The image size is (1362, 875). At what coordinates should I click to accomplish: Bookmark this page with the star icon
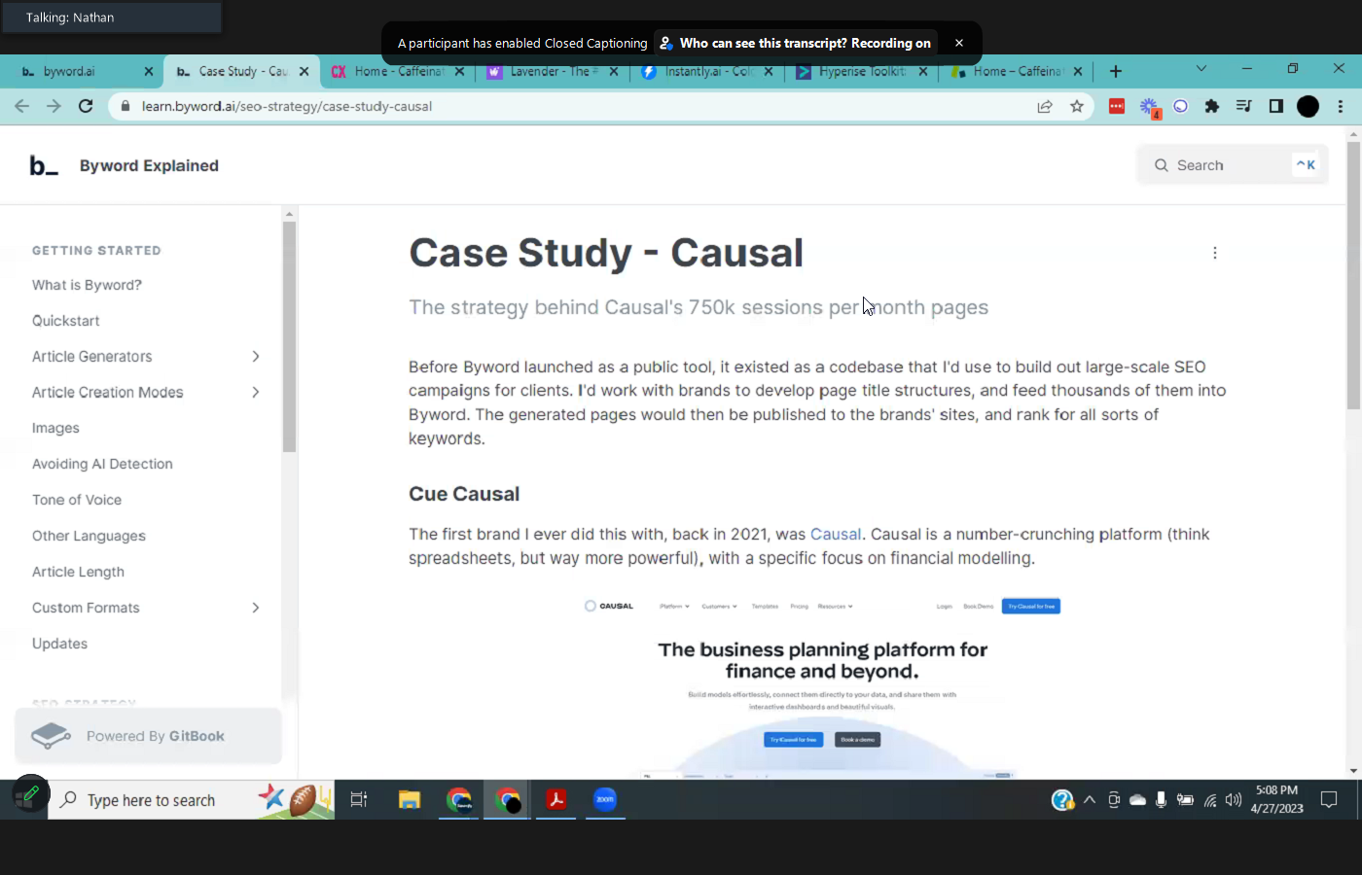pos(1076,106)
